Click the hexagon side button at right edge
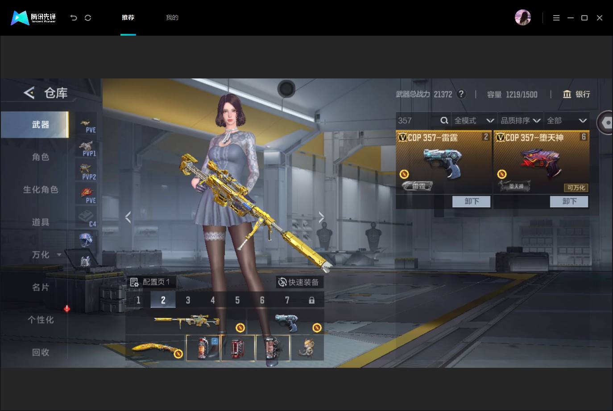The width and height of the screenshot is (613, 411). pyautogui.click(x=606, y=123)
